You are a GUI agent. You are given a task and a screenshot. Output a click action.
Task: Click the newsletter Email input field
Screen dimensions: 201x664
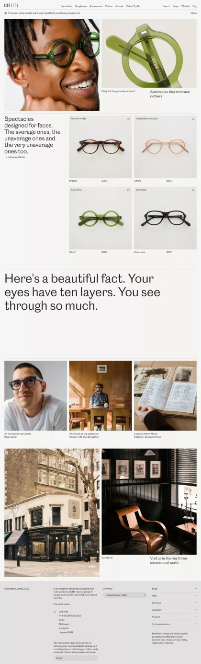76,658
